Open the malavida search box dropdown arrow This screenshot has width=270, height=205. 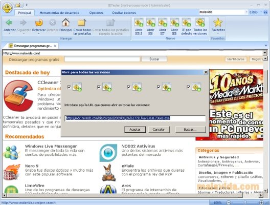tap(246, 12)
